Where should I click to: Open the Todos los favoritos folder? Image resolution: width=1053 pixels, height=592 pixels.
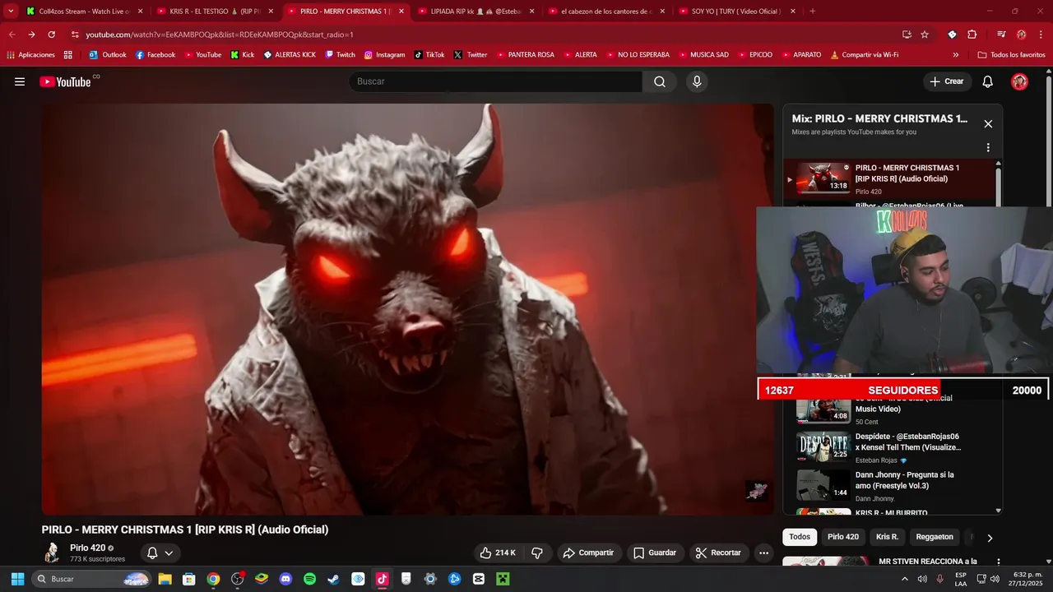(1011, 55)
